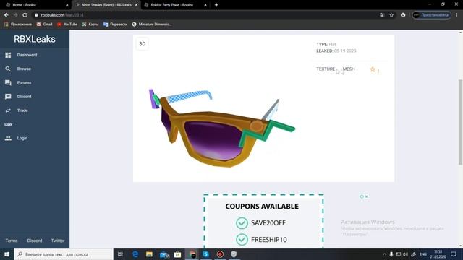The width and height of the screenshot is (463, 260).
Task: Open the Terms footer link
Action: [12, 240]
